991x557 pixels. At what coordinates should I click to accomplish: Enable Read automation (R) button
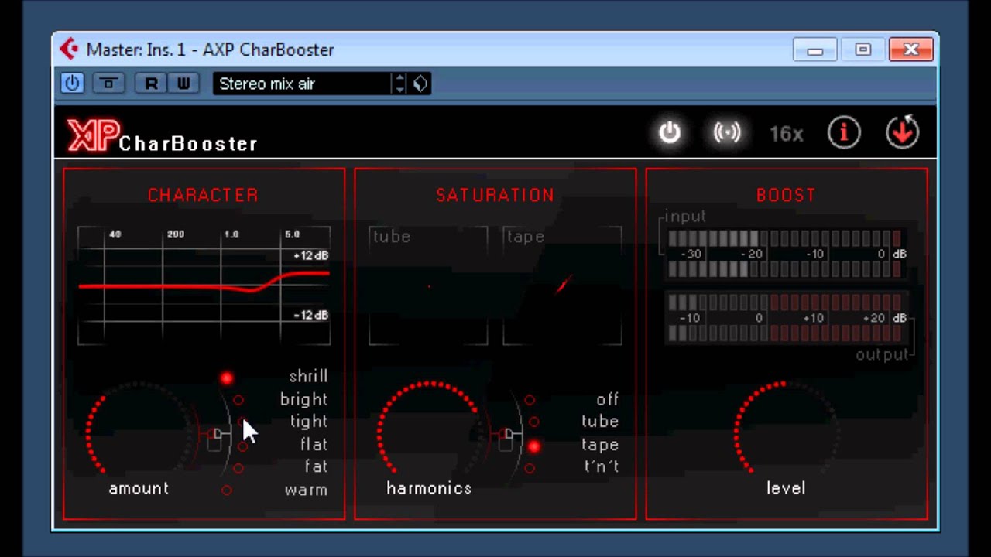point(151,83)
